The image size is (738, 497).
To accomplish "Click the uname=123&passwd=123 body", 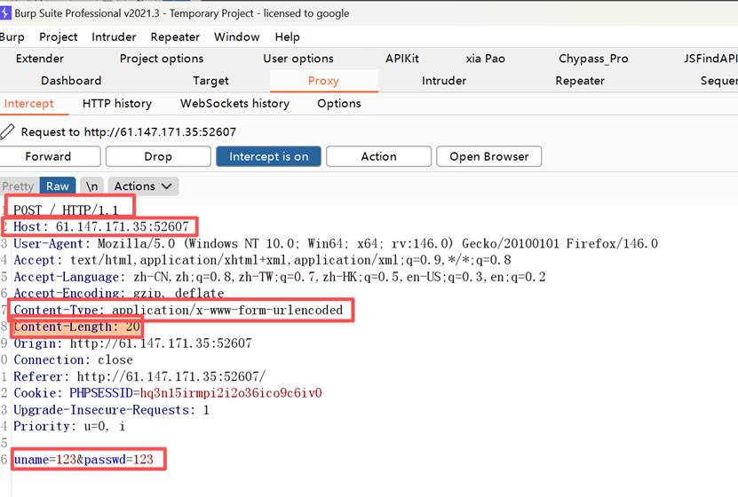I will coord(83,460).
